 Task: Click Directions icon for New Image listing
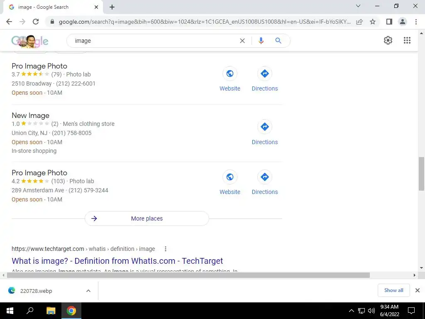(264, 127)
